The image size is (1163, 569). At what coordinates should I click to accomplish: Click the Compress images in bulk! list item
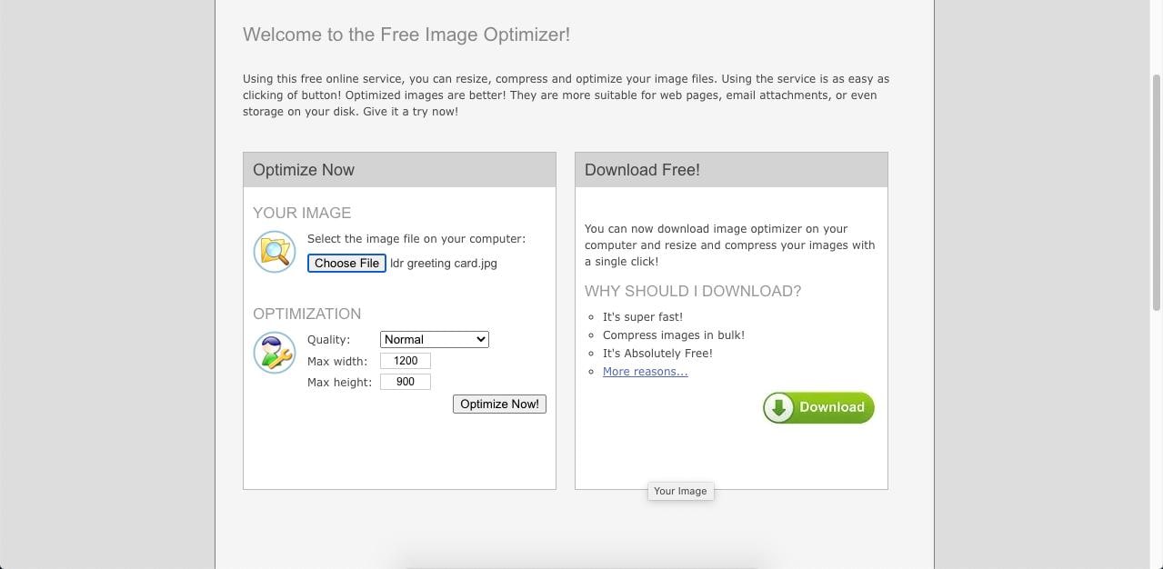(673, 335)
